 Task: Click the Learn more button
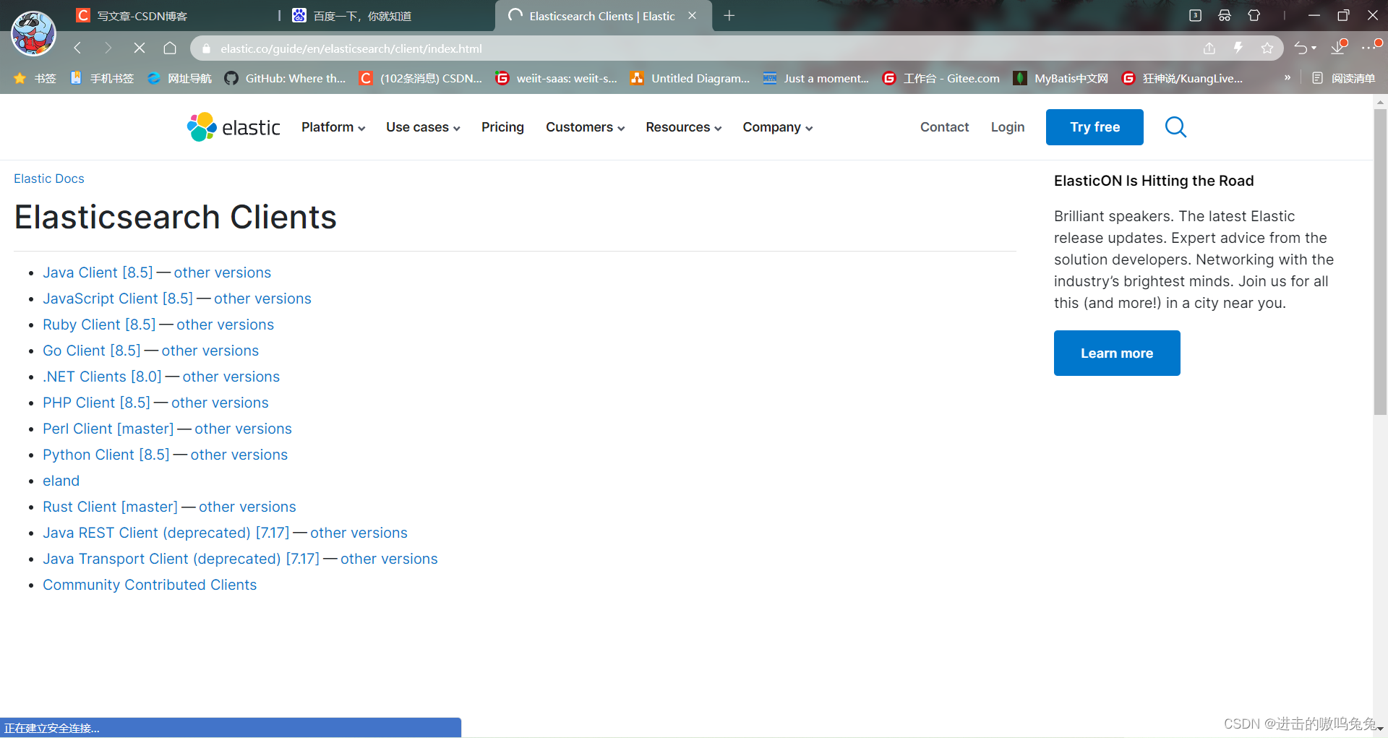coord(1117,353)
